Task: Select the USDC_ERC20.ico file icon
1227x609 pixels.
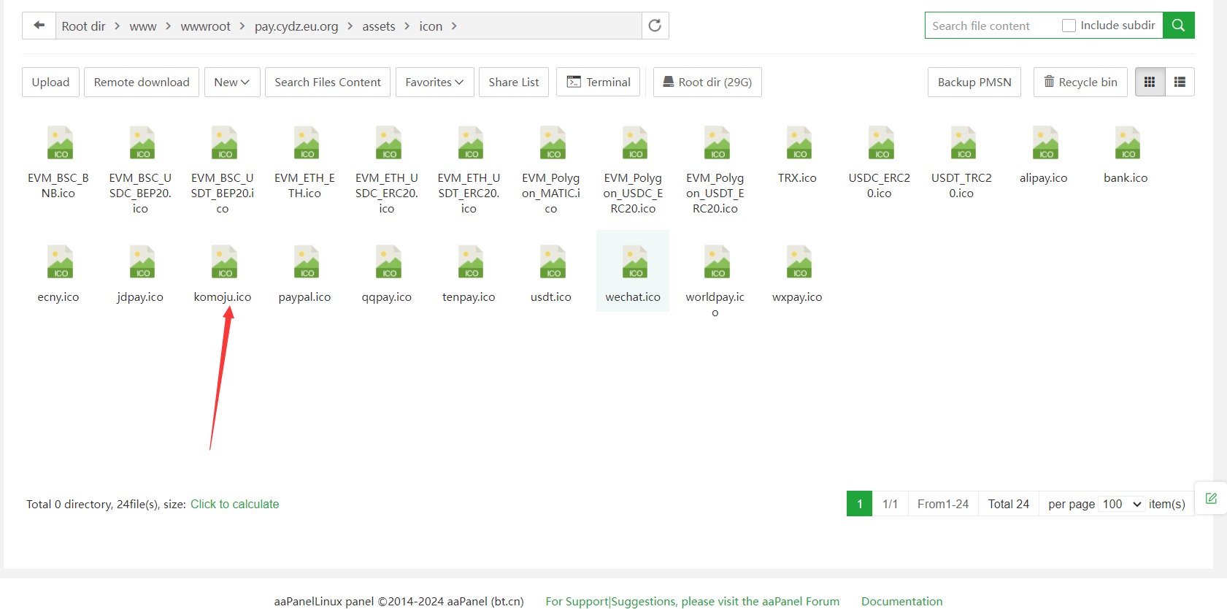Action: [880, 143]
